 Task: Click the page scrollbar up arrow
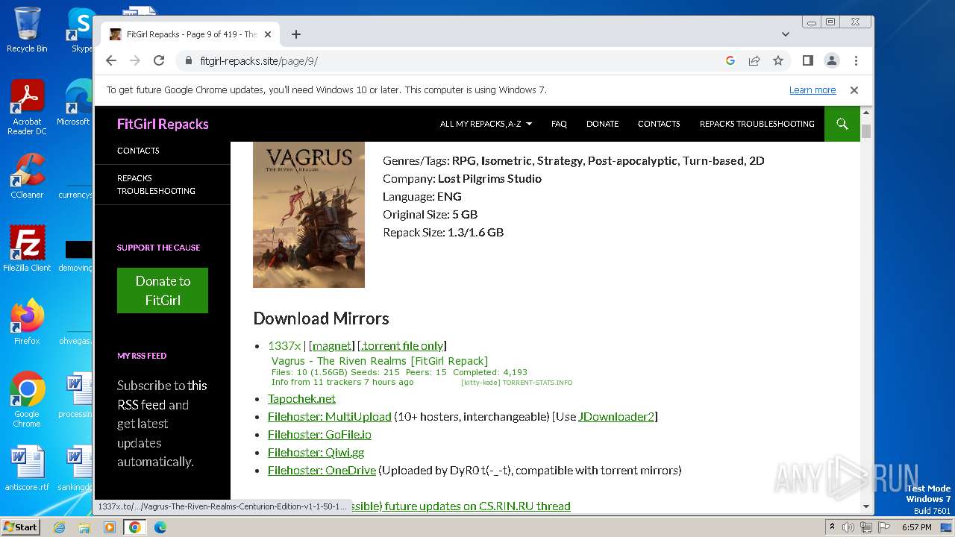click(x=865, y=113)
